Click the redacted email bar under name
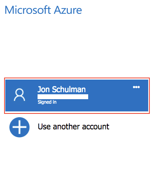Viewport: 158px width, 171px height. [63, 97]
